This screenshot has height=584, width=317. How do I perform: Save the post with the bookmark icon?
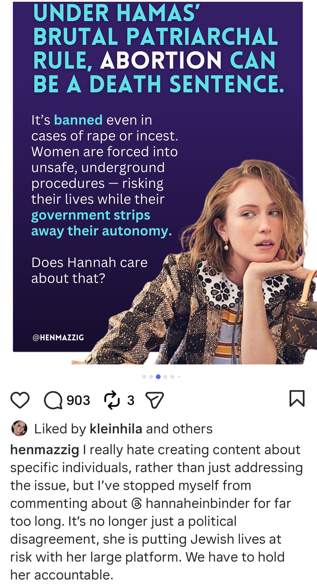pyautogui.click(x=297, y=399)
